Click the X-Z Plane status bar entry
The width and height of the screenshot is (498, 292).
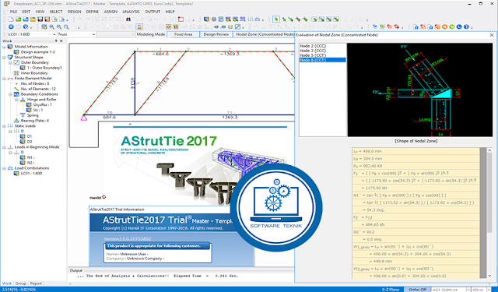click(x=391, y=290)
